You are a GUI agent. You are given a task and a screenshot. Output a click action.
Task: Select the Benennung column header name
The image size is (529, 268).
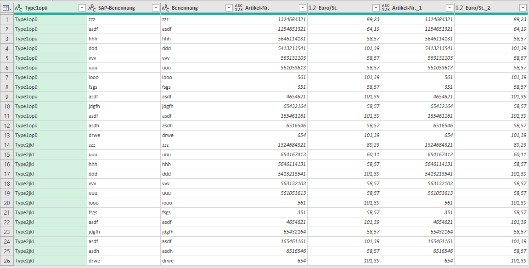pos(185,8)
